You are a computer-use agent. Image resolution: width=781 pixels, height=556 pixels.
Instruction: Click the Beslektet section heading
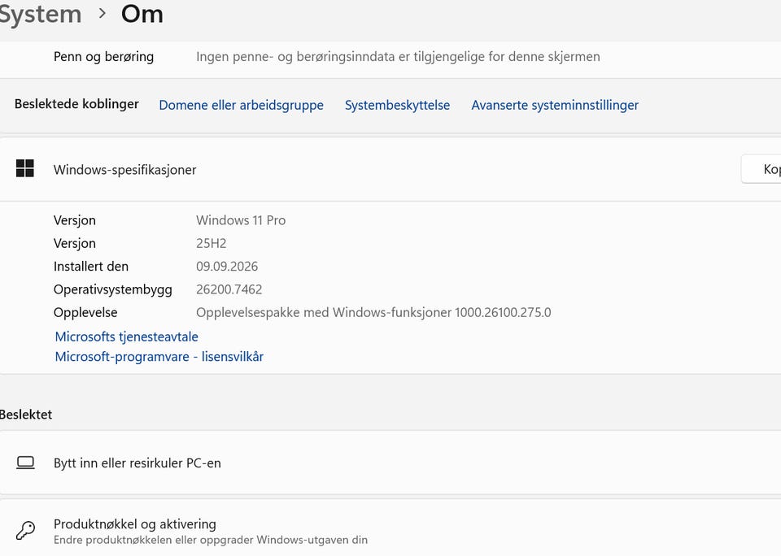click(x=26, y=415)
